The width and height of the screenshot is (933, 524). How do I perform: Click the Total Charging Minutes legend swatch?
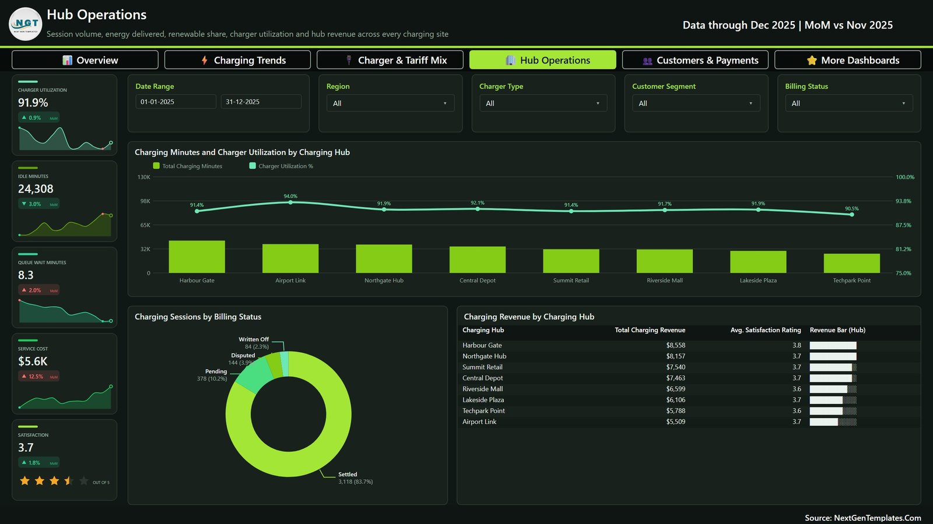tap(156, 166)
